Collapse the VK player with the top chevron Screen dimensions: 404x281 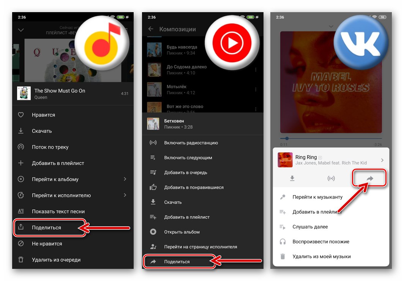[331, 26]
